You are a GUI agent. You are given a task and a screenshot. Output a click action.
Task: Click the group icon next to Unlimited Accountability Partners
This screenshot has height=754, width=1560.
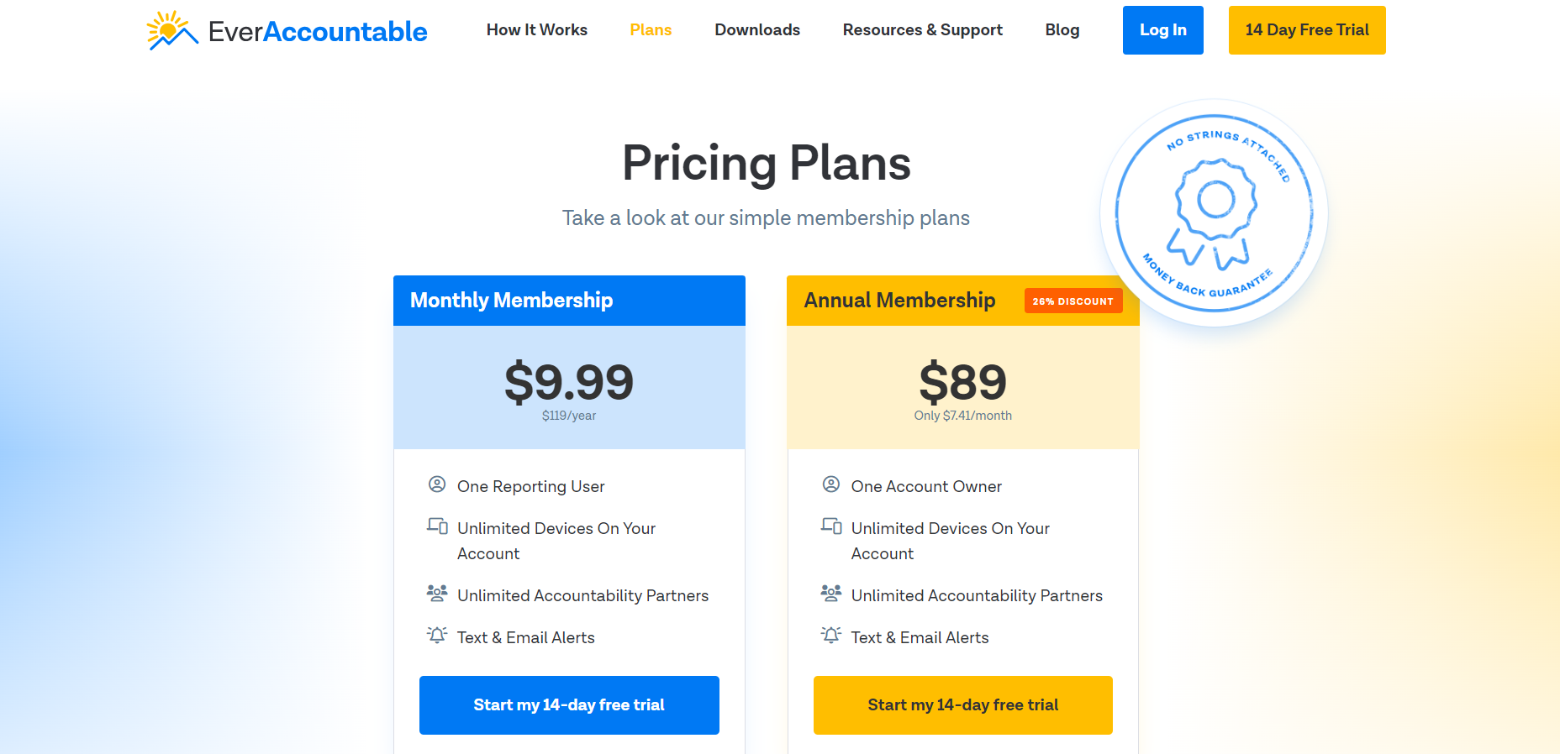(437, 594)
